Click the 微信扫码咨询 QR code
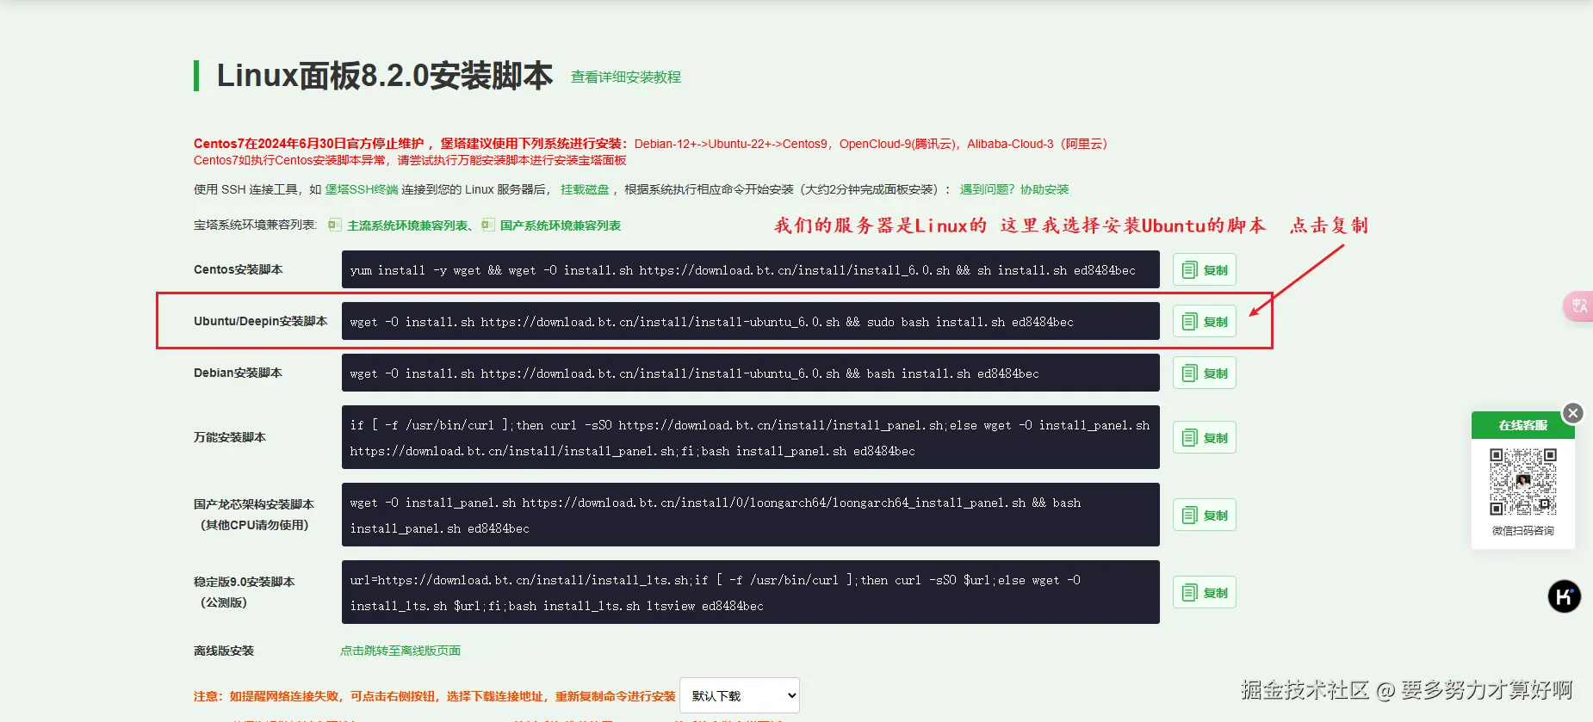Viewport: 1593px width, 722px height. point(1523,482)
